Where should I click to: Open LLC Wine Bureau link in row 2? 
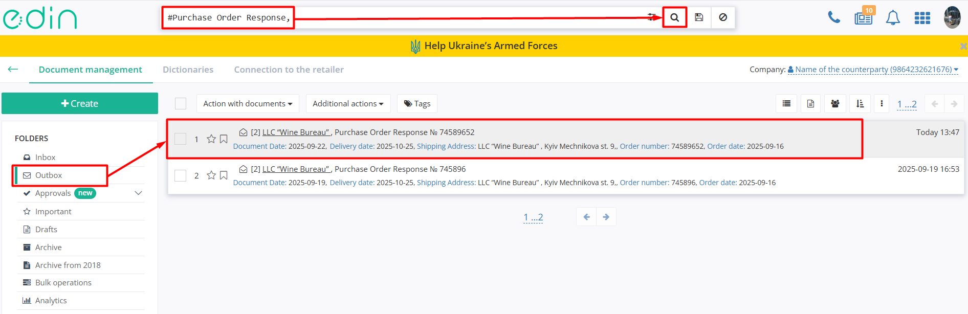tap(296, 169)
